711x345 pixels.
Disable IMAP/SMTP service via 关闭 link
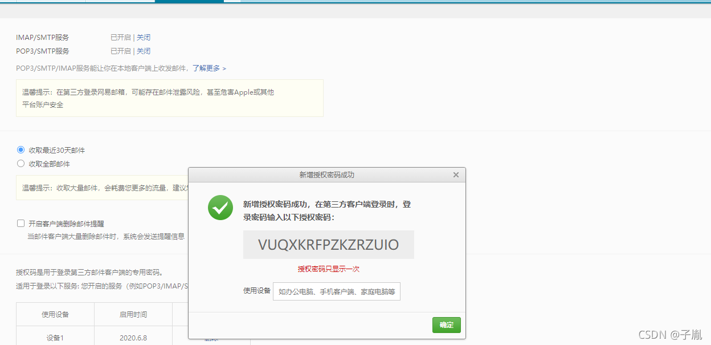coord(144,36)
